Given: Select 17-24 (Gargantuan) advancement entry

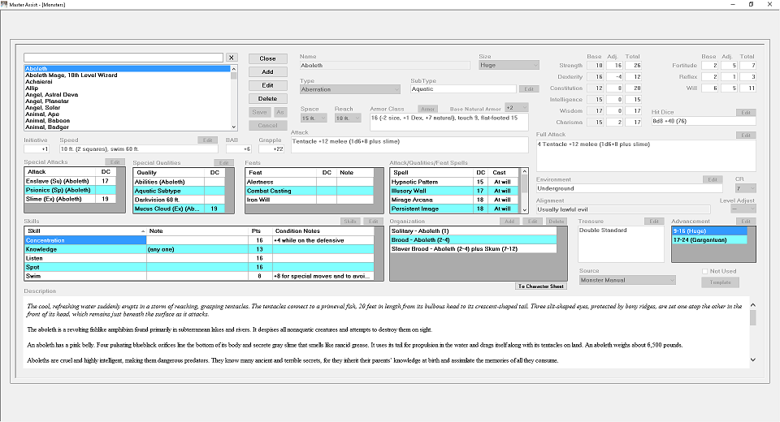Looking at the screenshot, I should [x=709, y=240].
